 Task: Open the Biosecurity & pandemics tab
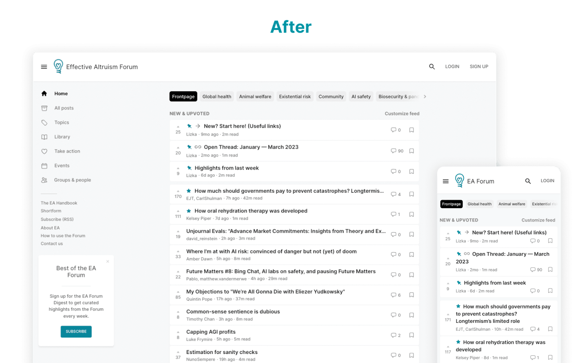398,96
